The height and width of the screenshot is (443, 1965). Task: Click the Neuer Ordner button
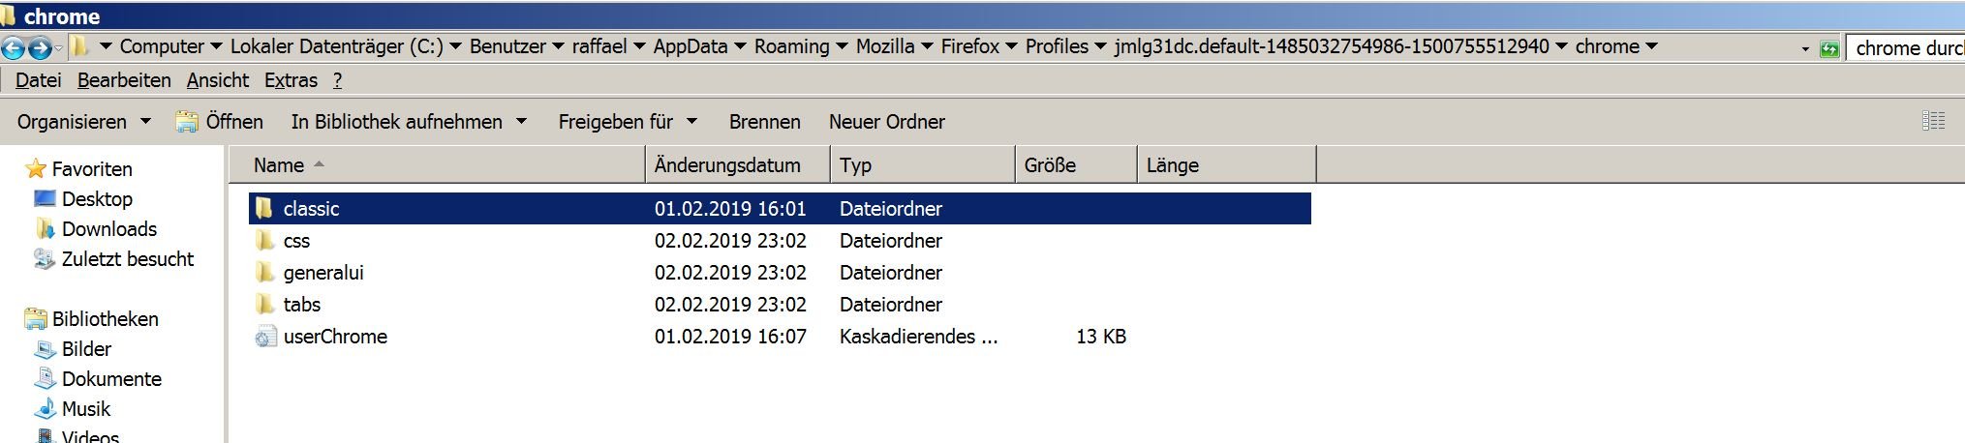point(886,122)
